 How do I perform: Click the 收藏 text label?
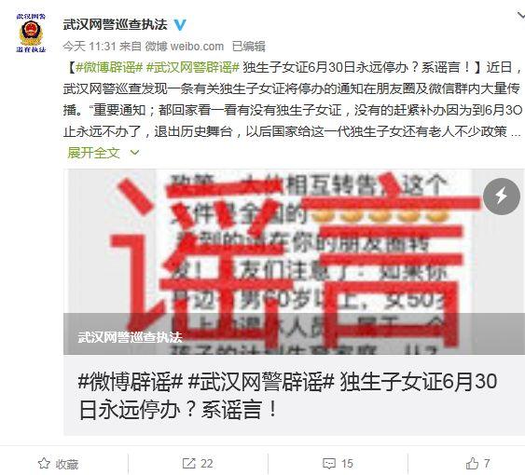click(x=67, y=464)
